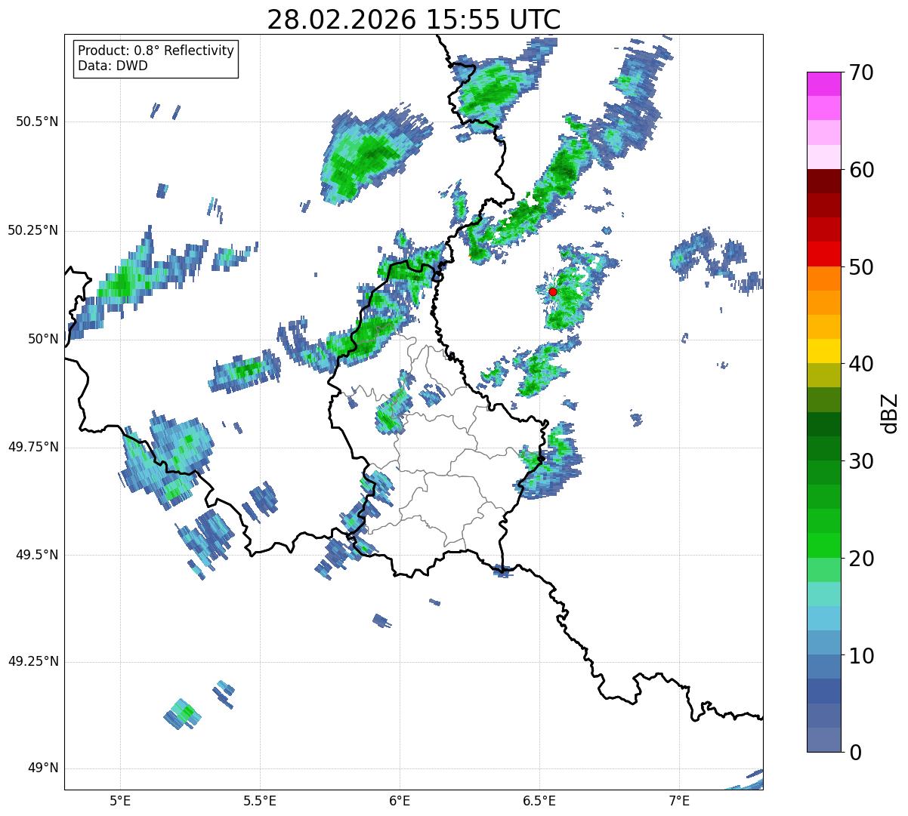The height and width of the screenshot is (816, 908).
Task: Click the 'dBZ' colorbar axis label
Action: pyautogui.click(x=891, y=412)
